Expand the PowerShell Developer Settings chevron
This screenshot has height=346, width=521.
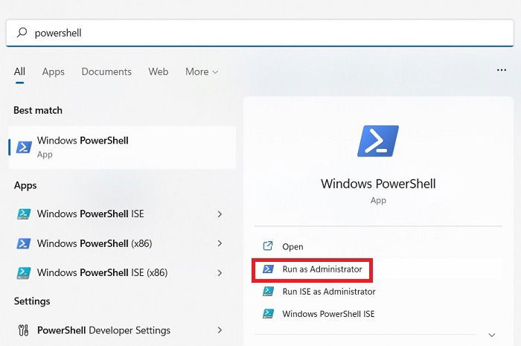pos(220,330)
